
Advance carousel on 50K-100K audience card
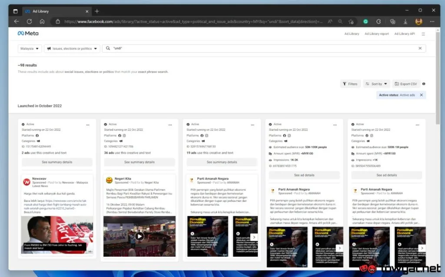click(339, 248)
